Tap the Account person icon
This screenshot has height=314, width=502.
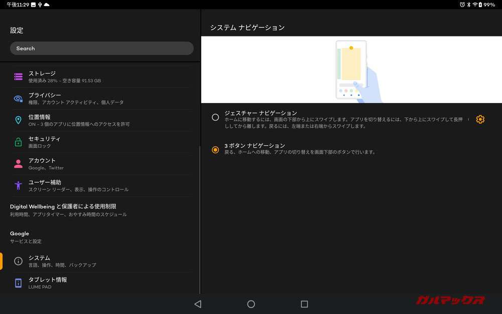(x=19, y=164)
